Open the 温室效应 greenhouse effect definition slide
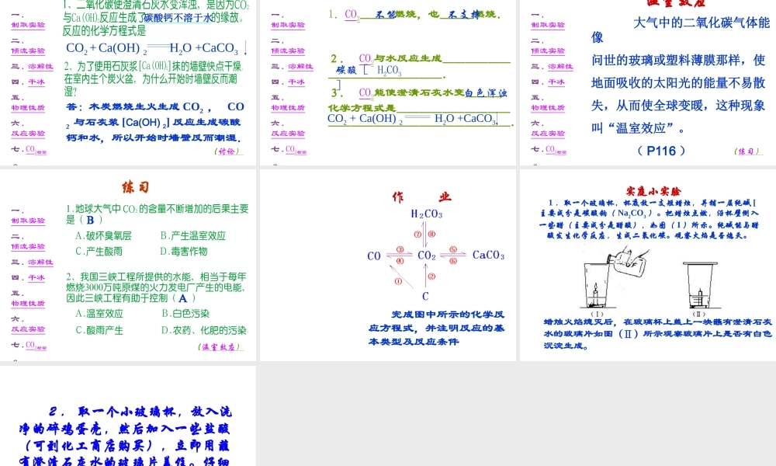The height and width of the screenshot is (466, 776). point(648,82)
